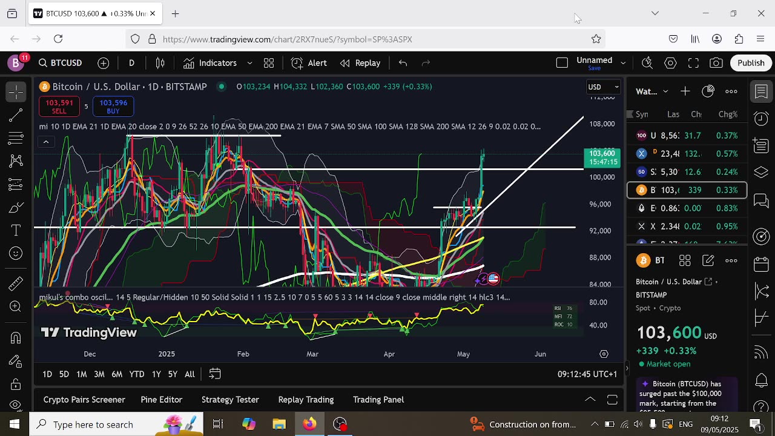
Task: Expand the Unnamed layout dropdown arrow
Action: (x=622, y=63)
